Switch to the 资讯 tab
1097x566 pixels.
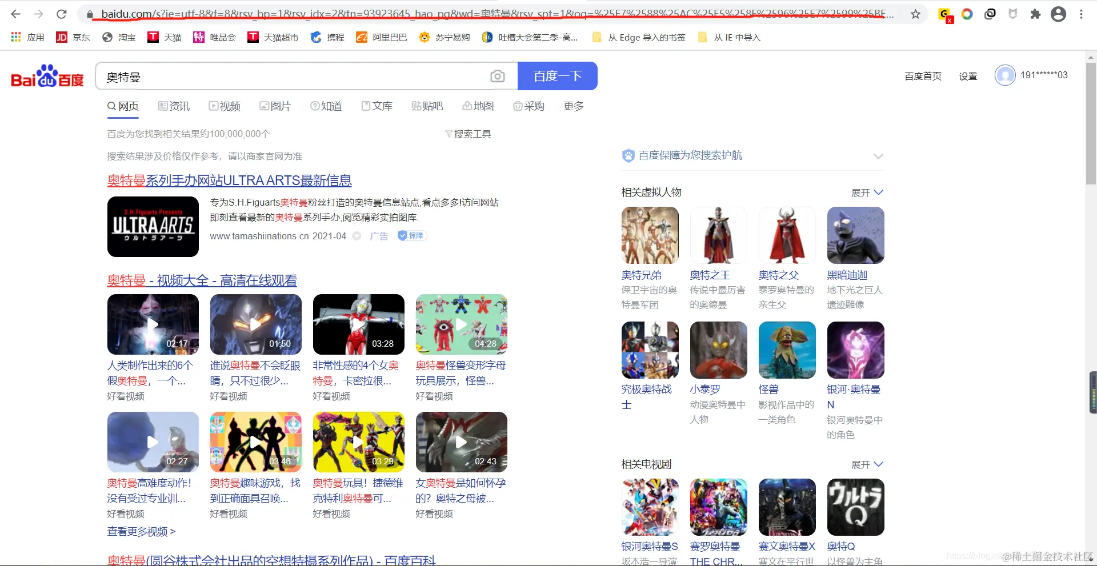pyautogui.click(x=174, y=106)
